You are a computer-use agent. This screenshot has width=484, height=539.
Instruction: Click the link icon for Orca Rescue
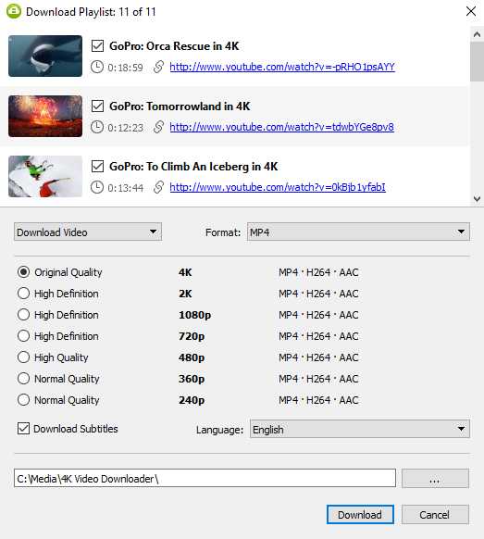[x=158, y=67]
